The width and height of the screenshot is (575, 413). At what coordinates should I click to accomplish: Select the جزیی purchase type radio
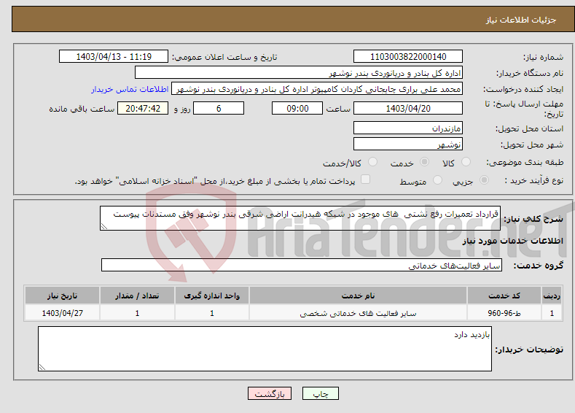tap(484, 180)
